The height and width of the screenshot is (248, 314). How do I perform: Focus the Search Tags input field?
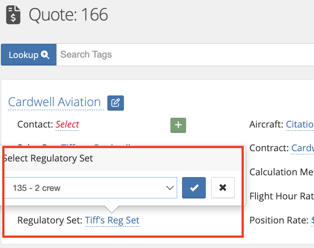tap(185, 55)
